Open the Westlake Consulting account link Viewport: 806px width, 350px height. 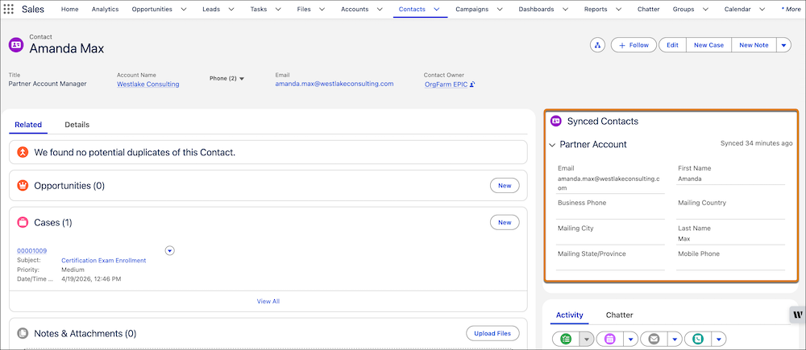[x=148, y=84]
